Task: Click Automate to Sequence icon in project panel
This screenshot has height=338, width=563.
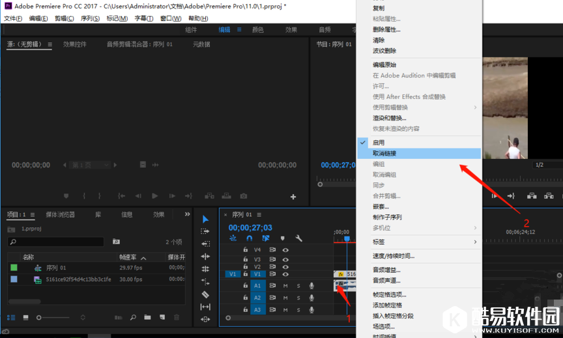Action: (x=118, y=317)
